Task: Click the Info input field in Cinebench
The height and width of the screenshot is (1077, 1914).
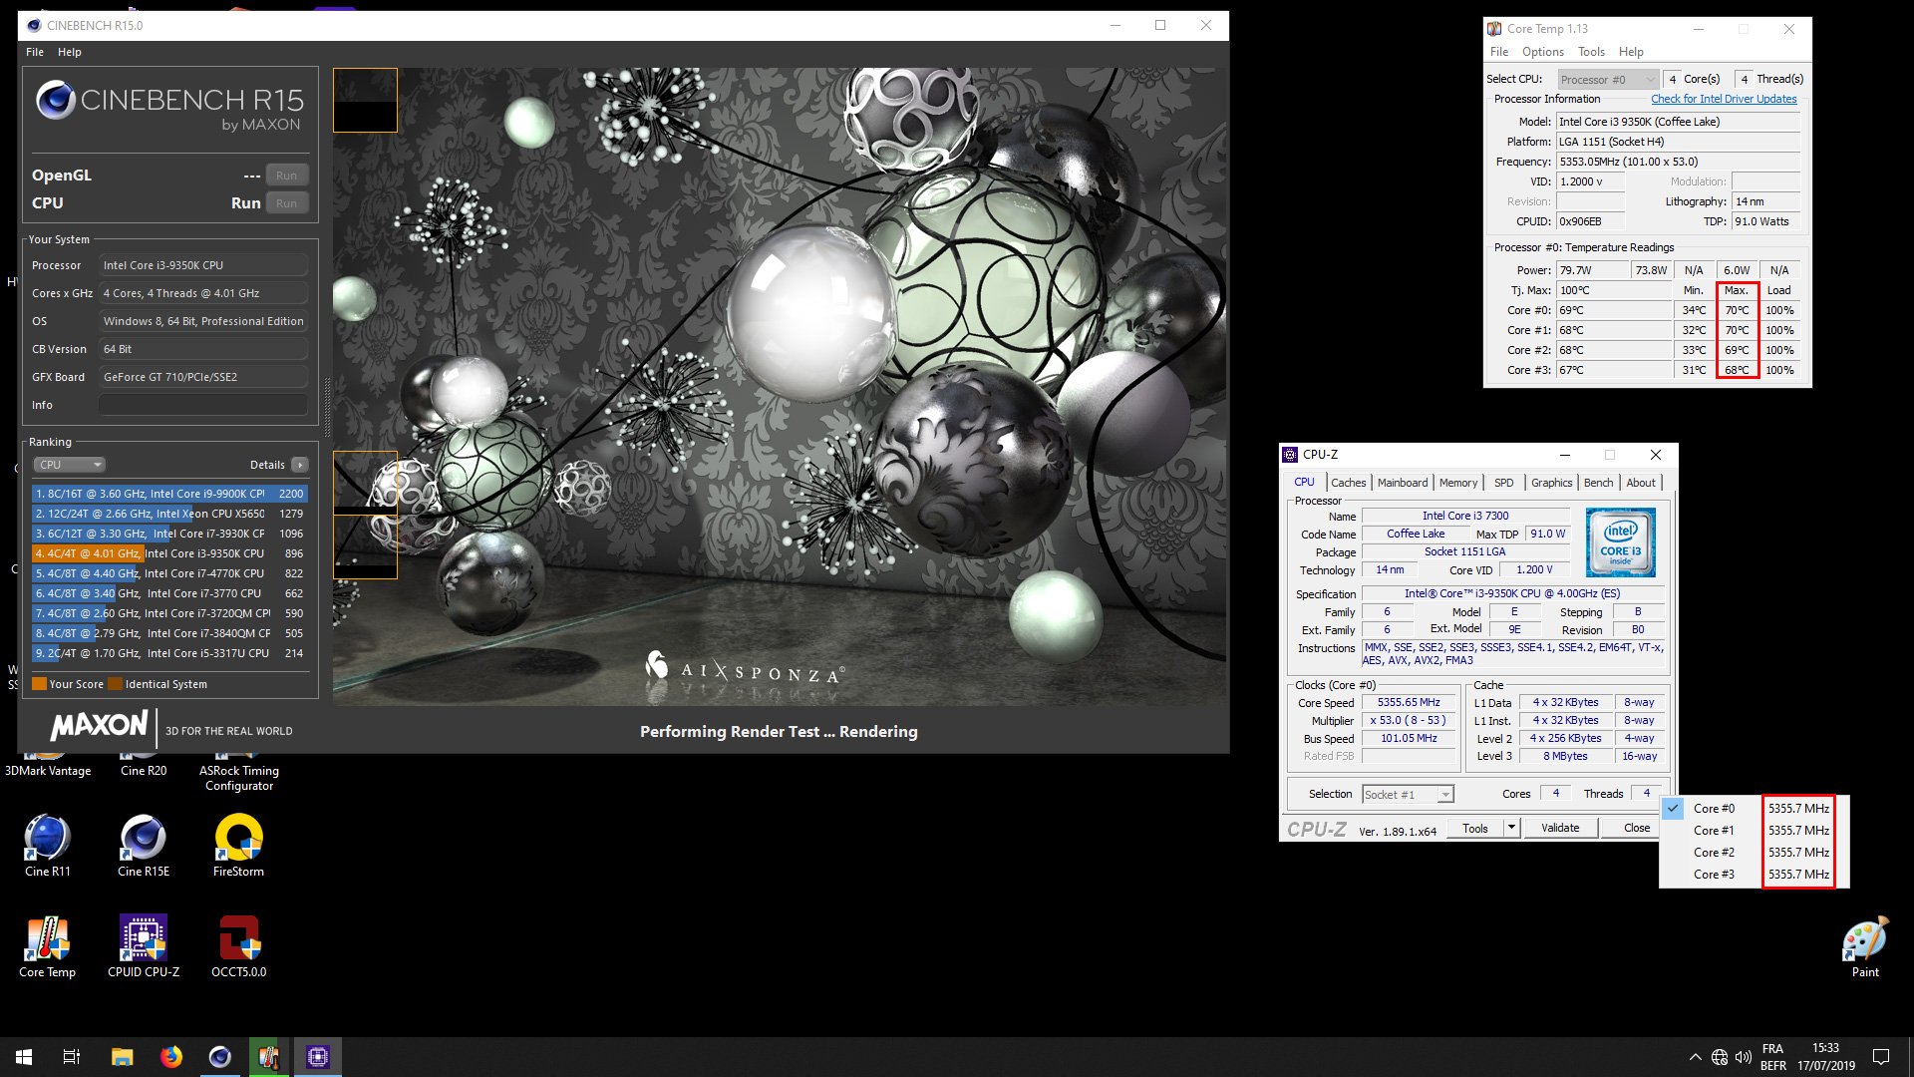Action: pos(203,405)
